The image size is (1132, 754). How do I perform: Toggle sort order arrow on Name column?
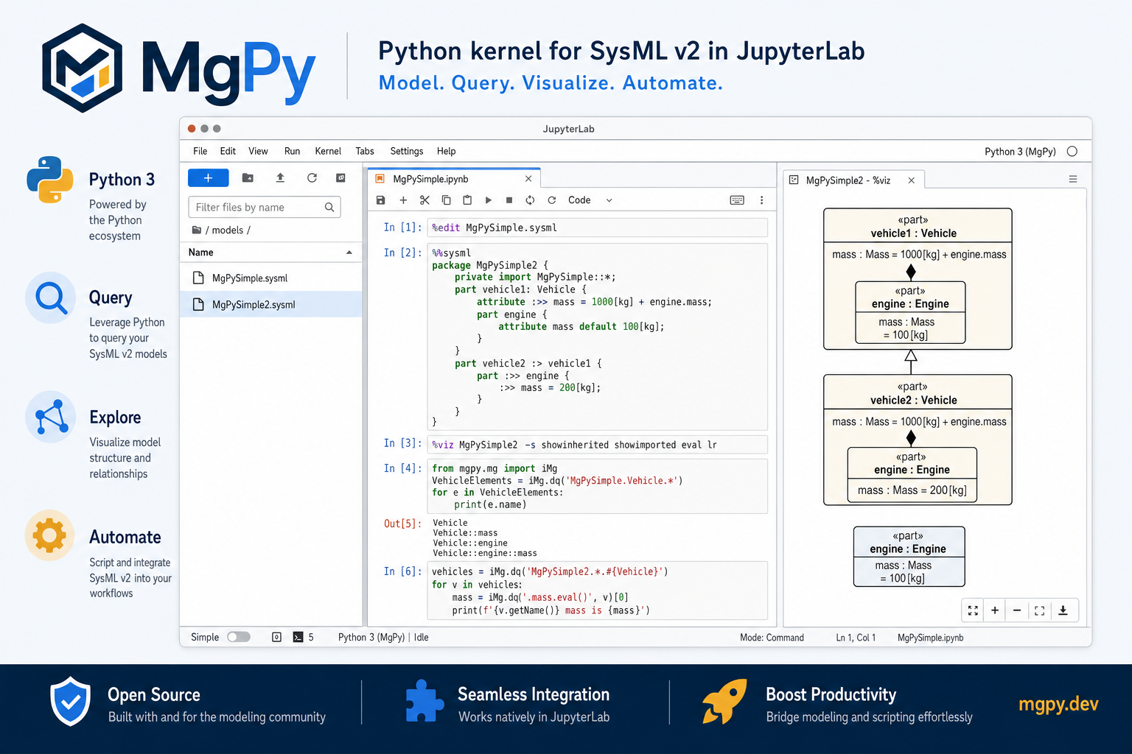(x=349, y=253)
